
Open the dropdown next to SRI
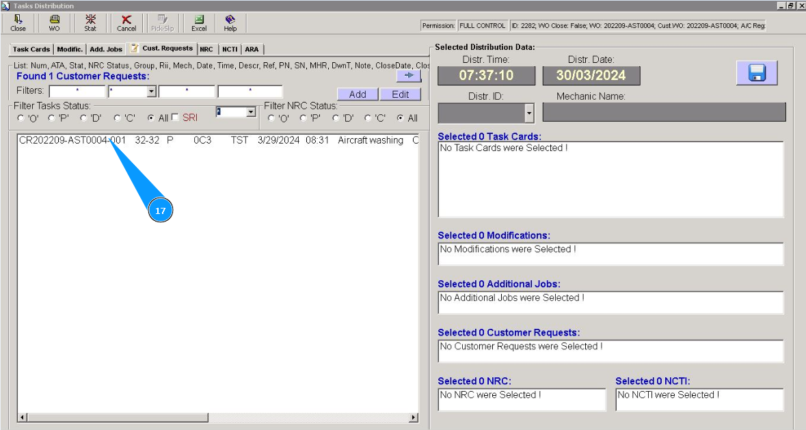coord(251,112)
